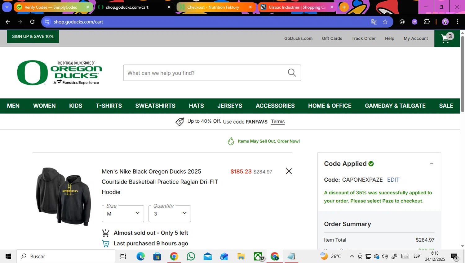The image size is (465, 263).
Task: Open the SWEATSHIRTS category menu
Action: pos(155,106)
